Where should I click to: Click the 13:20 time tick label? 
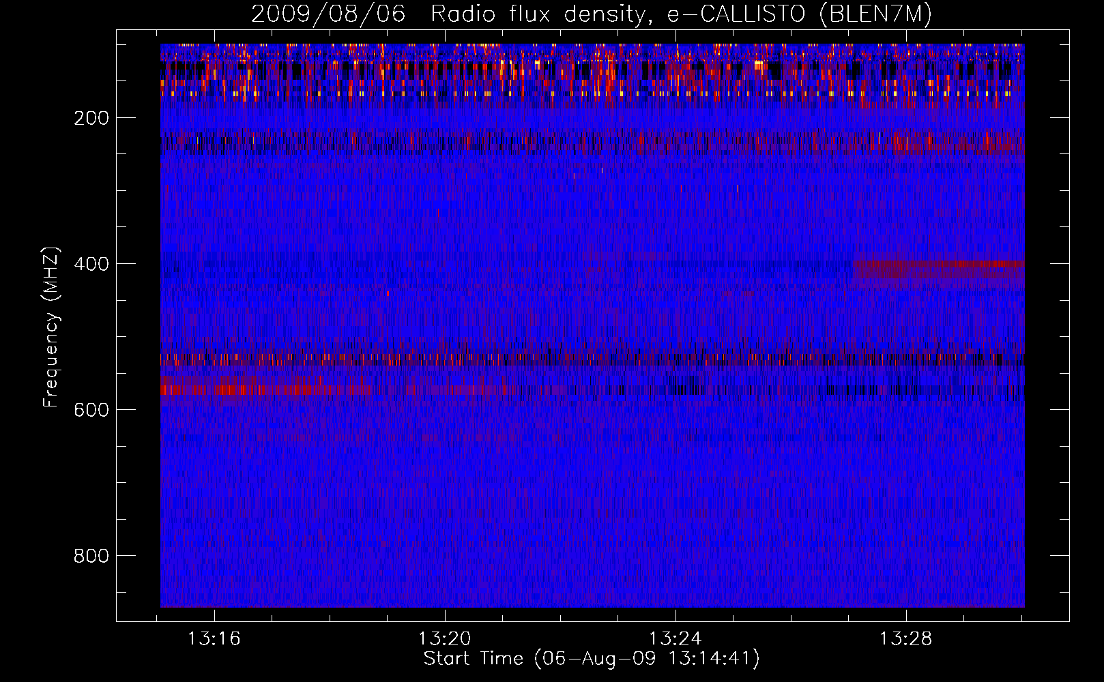click(445, 639)
